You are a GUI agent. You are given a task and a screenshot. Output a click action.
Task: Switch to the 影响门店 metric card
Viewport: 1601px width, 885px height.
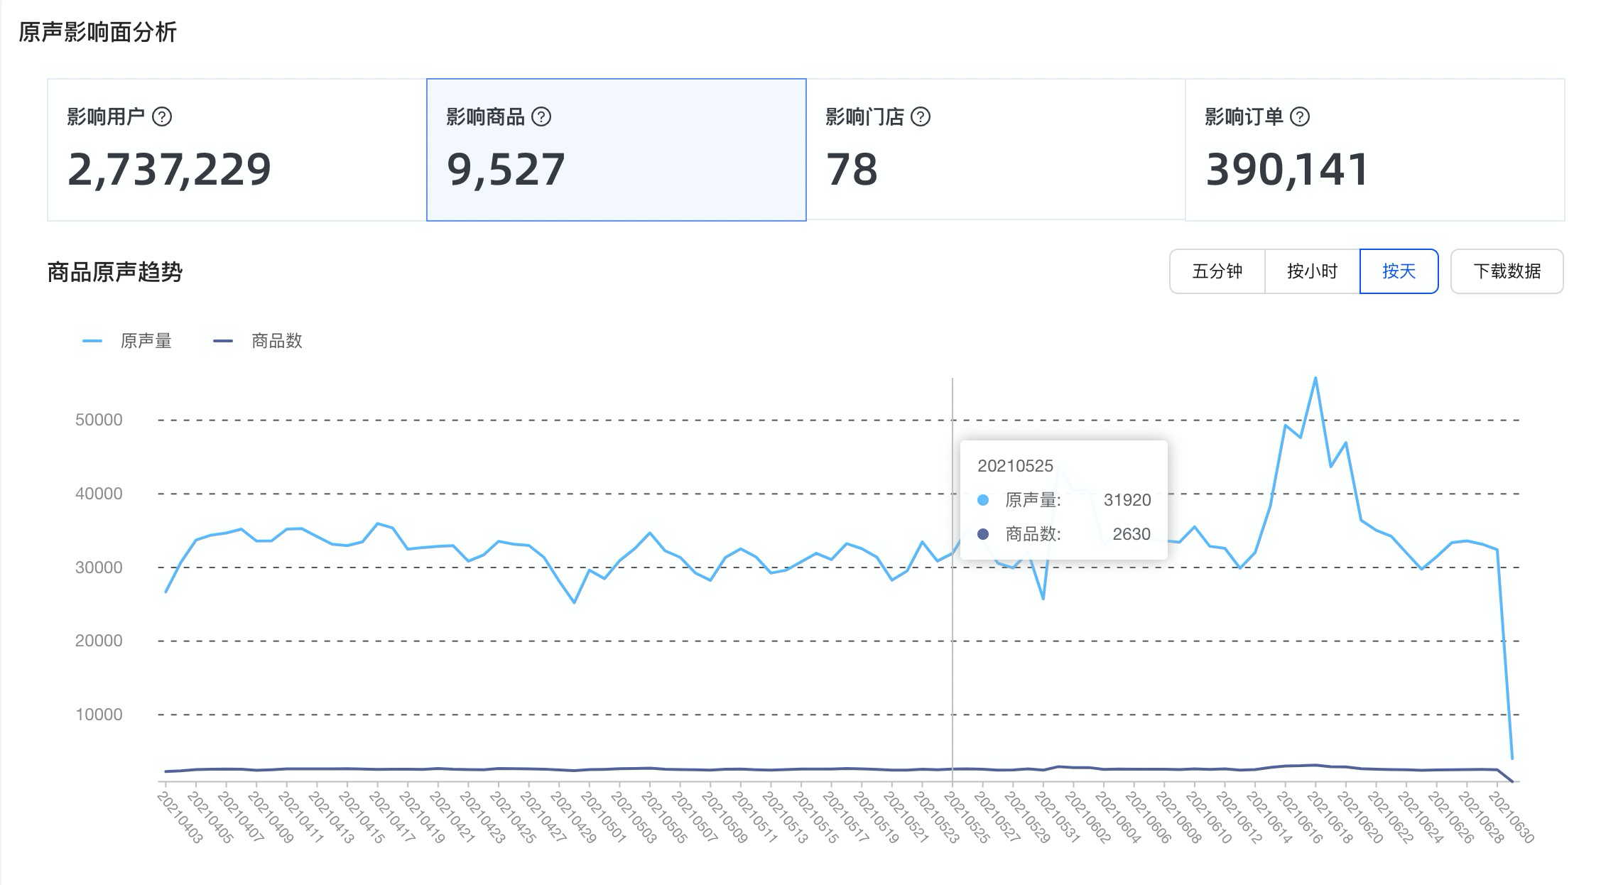pos(996,150)
